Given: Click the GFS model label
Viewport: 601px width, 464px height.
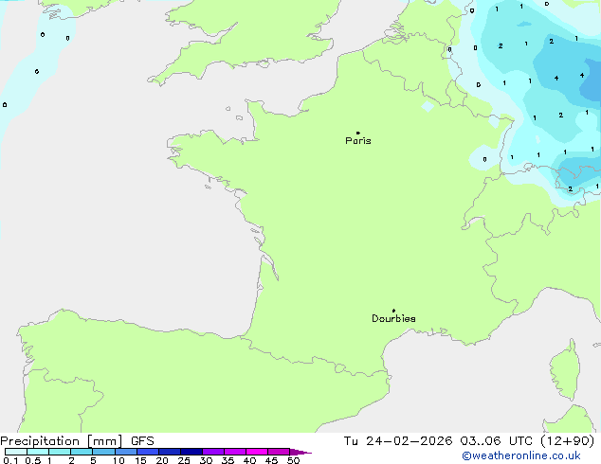Looking at the screenshot, I should click(x=142, y=441).
